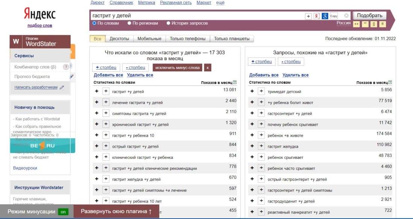Screen dimensions: 413x219
Task: Click the '!!' exact-form operator button
Action: pyautogui.click(x=383, y=24)
